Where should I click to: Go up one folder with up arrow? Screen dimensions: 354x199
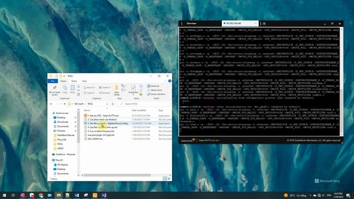pos(65,104)
